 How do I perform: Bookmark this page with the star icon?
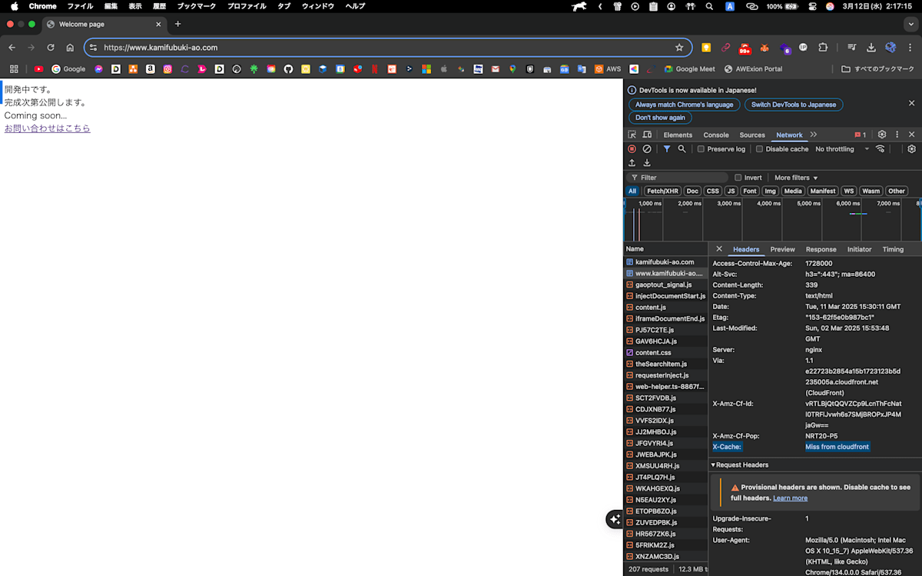pyautogui.click(x=679, y=48)
